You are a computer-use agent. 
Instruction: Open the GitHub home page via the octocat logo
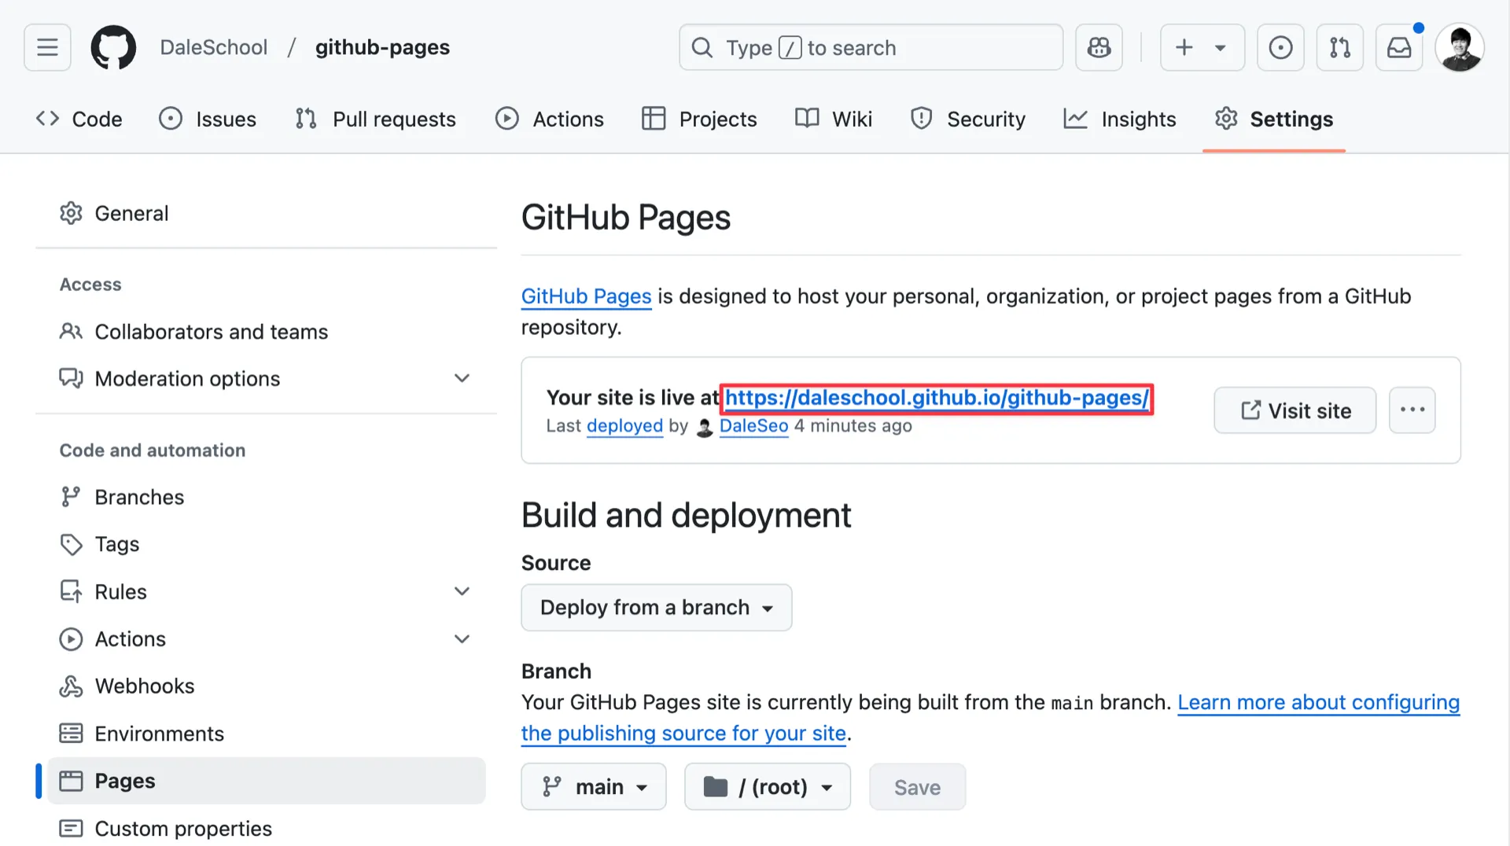point(113,47)
